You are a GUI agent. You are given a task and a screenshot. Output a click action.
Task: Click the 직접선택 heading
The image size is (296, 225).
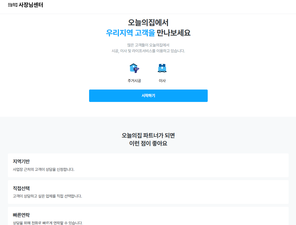(x=21, y=188)
